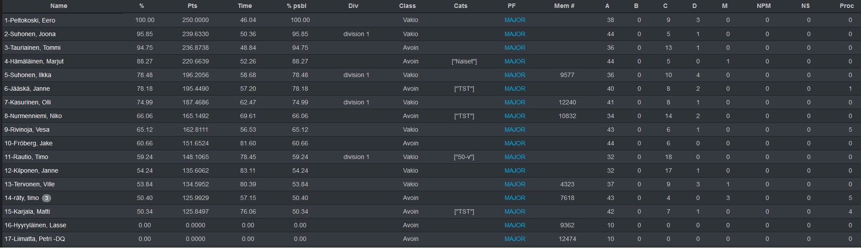Select competitor 10-Fröberg, Jake
This screenshot has width=861, height=248.
(x=430, y=143)
